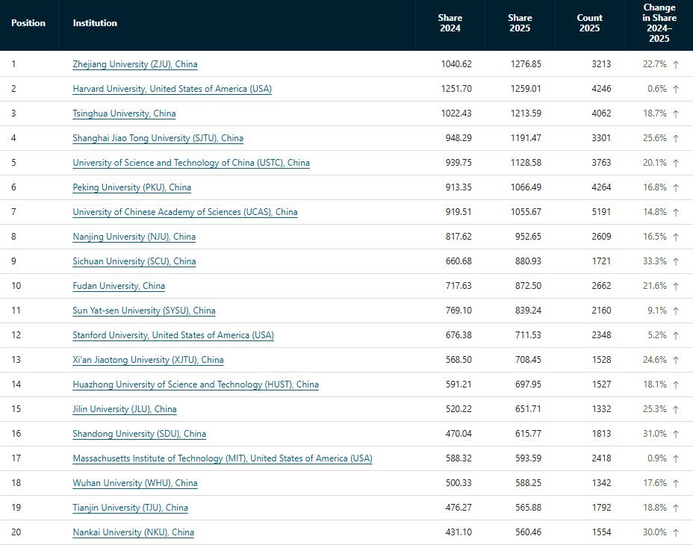Open the Zhejiang University (ZJU) link
Screen dimensions: 693x545
pyautogui.click(x=135, y=64)
